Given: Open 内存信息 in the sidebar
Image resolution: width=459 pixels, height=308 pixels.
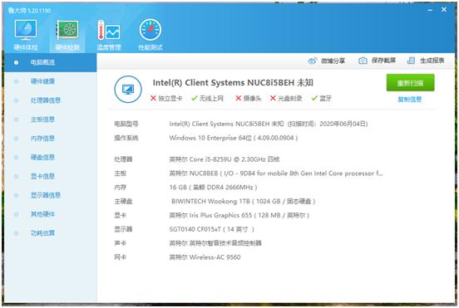Looking at the screenshot, I should coord(42,138).
